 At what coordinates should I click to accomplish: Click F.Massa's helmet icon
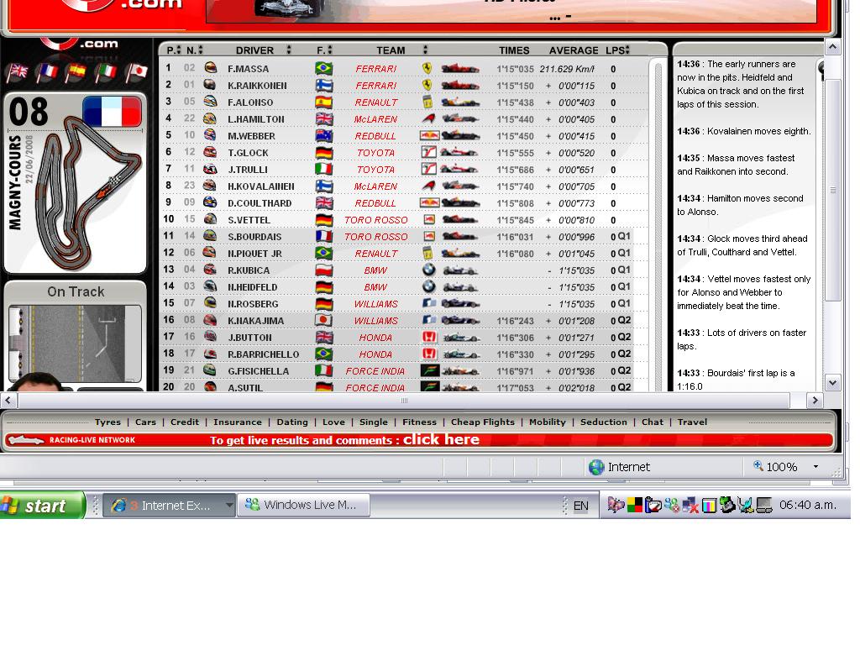(211, 69)
